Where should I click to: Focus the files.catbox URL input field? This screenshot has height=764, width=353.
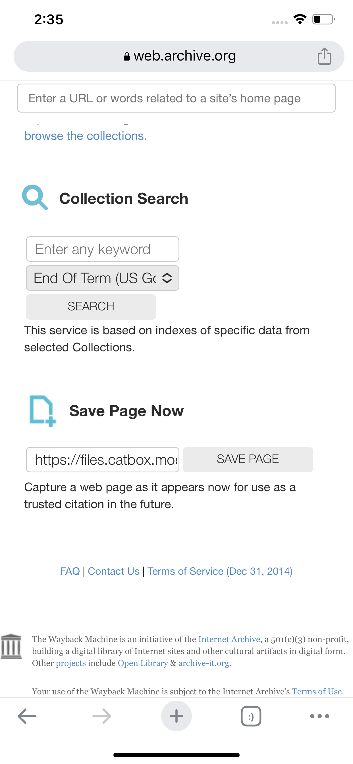(103, 459)
